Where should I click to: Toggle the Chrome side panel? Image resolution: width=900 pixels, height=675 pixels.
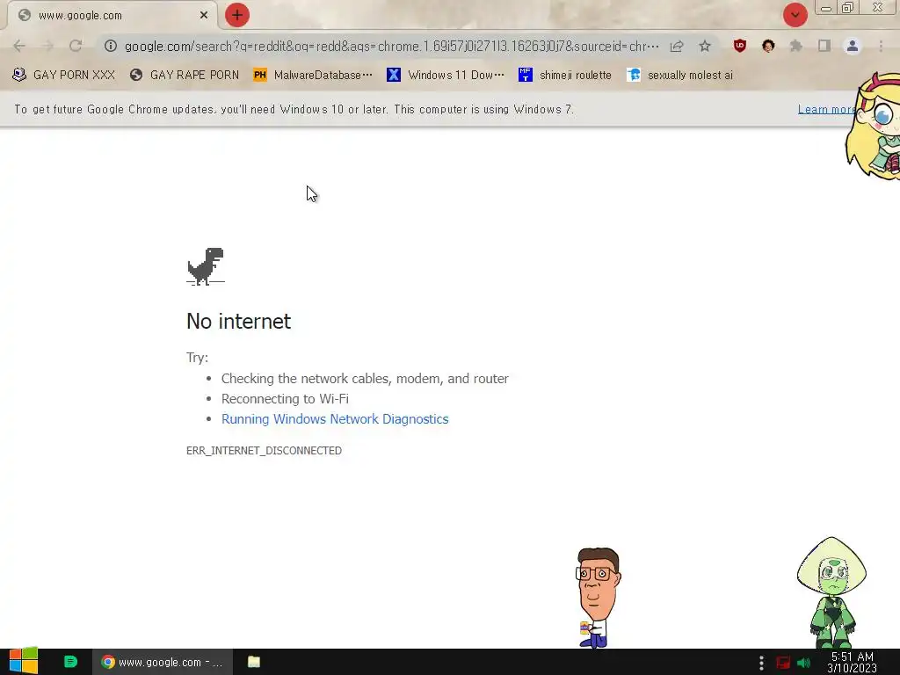[824, 46]
